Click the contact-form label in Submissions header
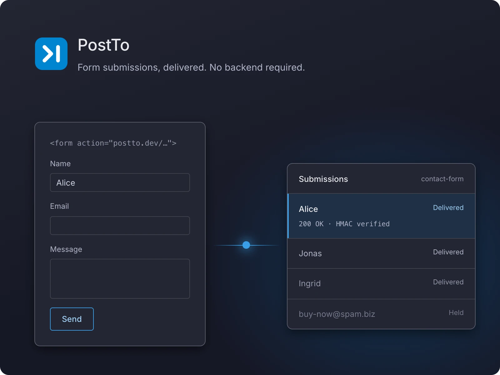 click(442, 179)
